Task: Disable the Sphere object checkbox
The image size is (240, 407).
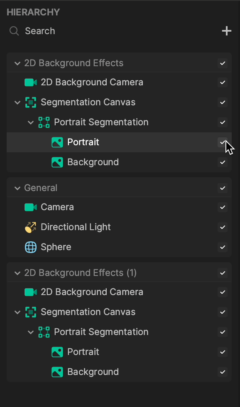Action: pos(223,247)
